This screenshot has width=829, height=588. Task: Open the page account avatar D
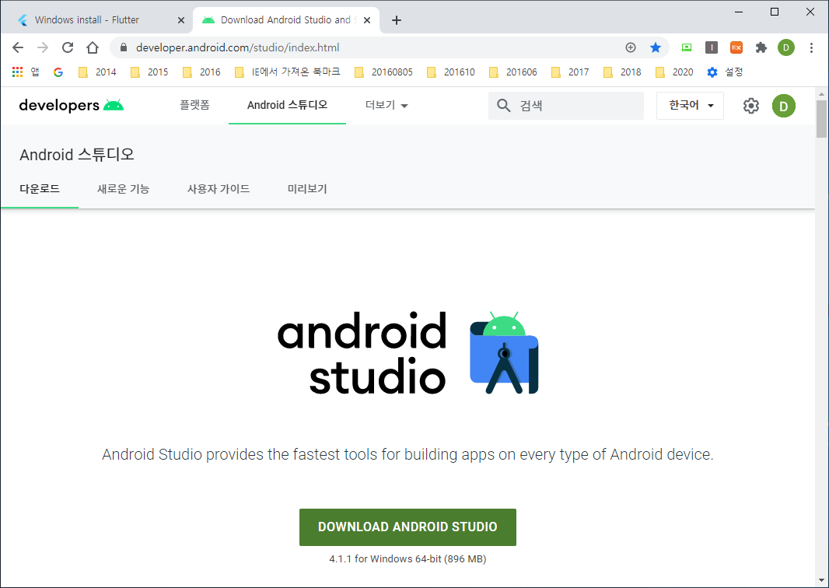click(784, 106)
